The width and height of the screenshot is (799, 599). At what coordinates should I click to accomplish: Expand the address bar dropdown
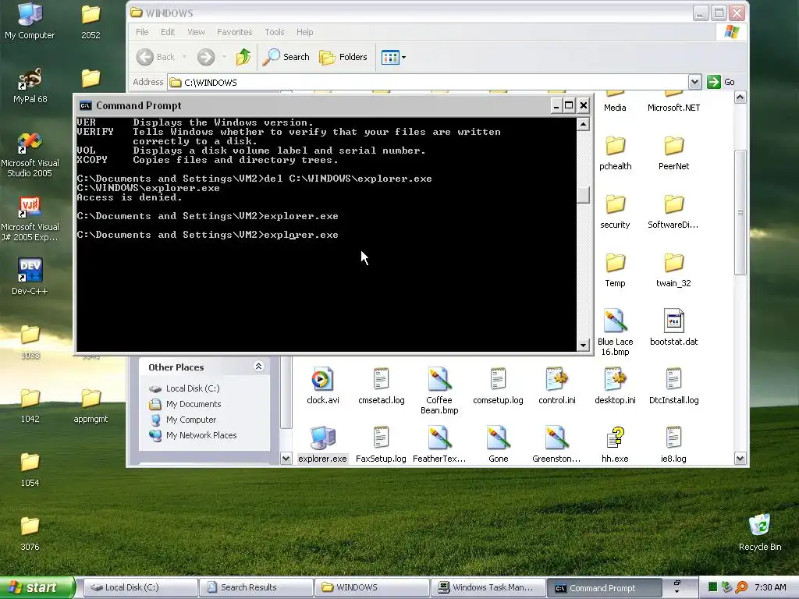click(694, 82)
